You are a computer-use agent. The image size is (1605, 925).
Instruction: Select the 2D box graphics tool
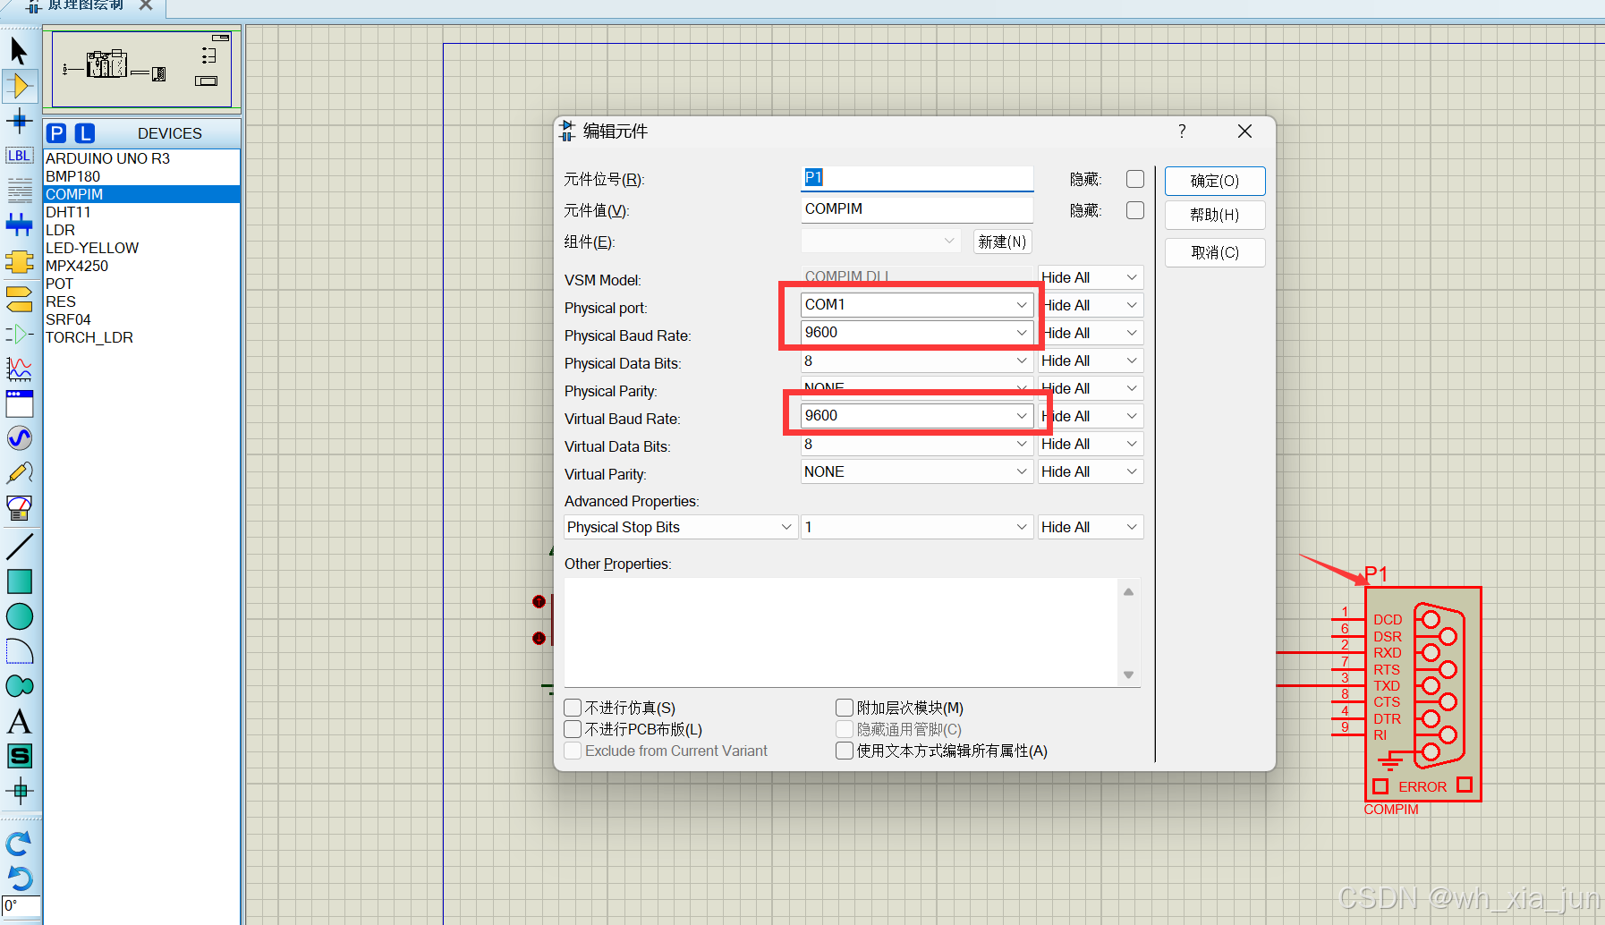pyautogui.click(x=19, y=581)
